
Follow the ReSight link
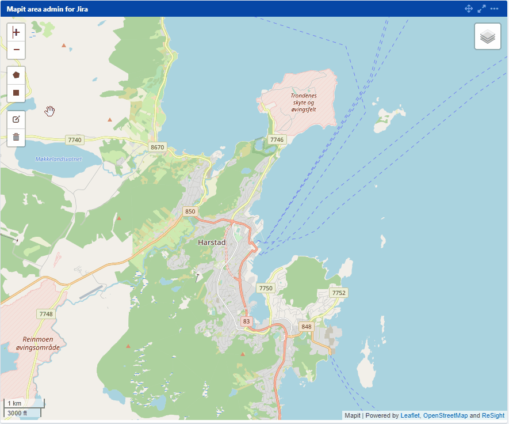493,415
